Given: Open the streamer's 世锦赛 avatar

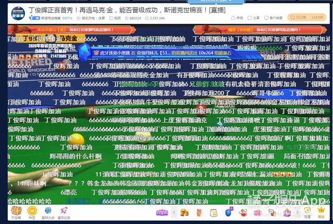Looking at the screenshot, I should coord(18,13).
